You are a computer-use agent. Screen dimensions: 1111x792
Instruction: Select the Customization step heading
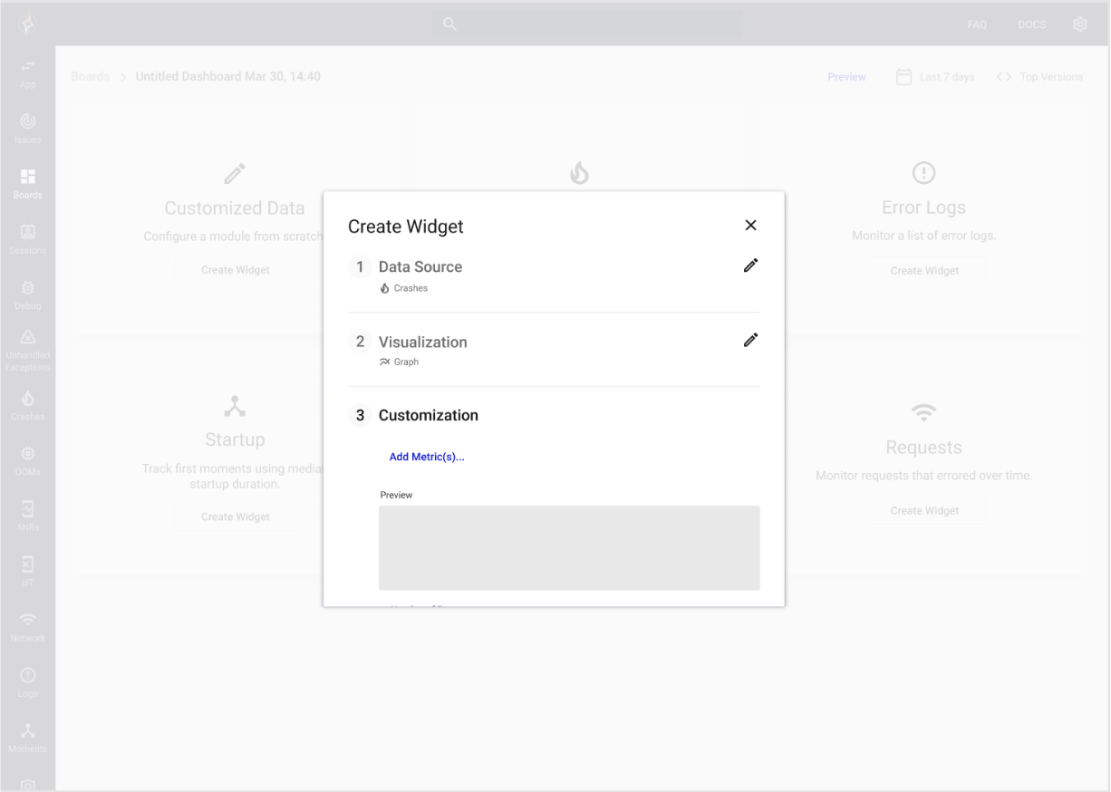point(429,415)
